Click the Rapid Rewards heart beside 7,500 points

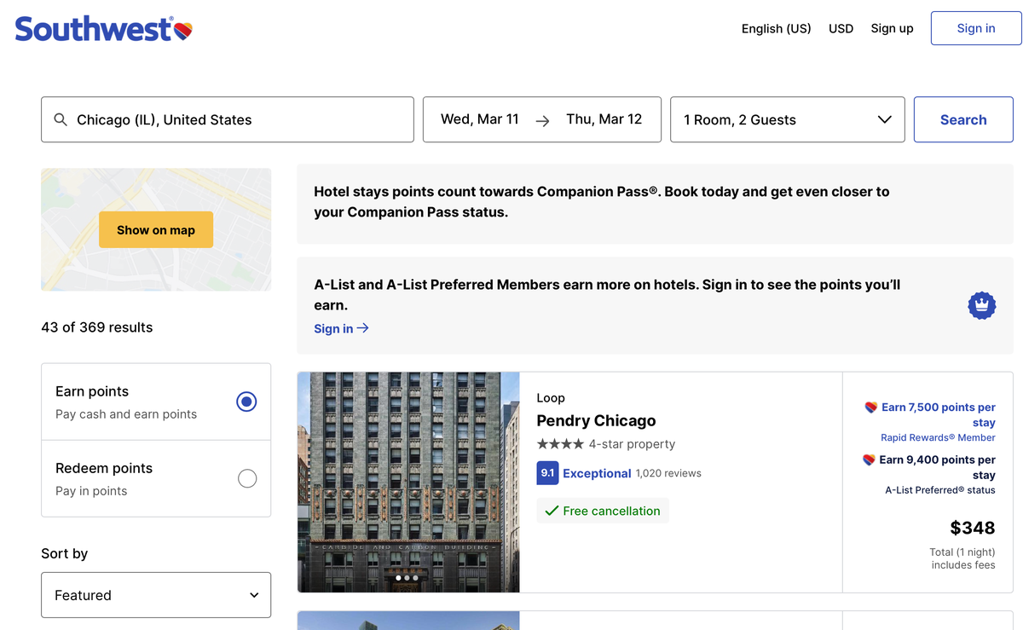click(x=870, y=407)
